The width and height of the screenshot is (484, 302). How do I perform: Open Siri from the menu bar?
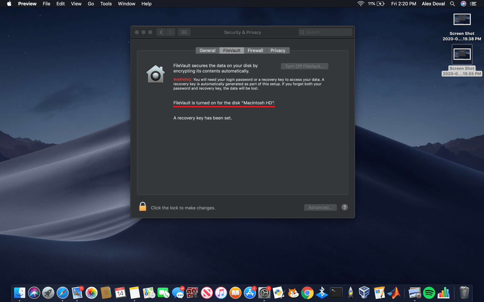click(x=463, y=4)
